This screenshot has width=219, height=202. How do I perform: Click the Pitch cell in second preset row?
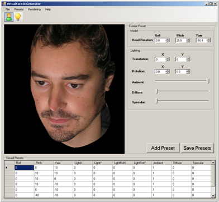(44, 173)
